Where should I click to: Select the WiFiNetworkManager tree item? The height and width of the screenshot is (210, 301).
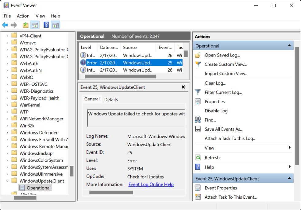click(41, 119)
